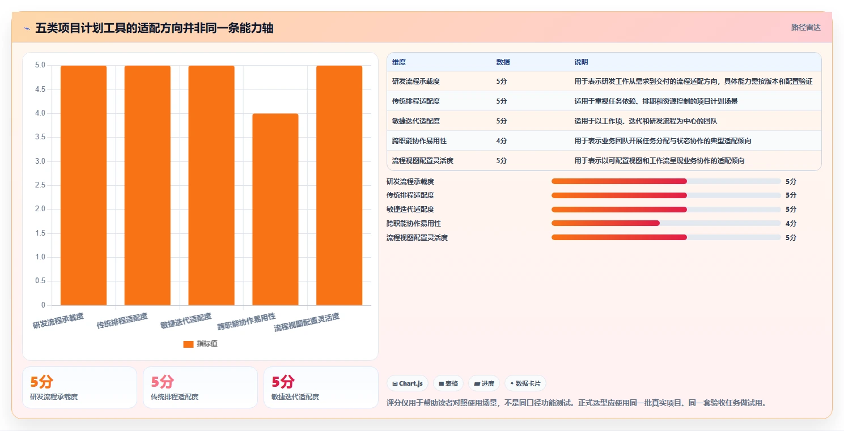This screenshot has width=844, height=431.
Task: Click the footnote beginning 评分仅用于帮助读者
Action: tap(576, 403)
